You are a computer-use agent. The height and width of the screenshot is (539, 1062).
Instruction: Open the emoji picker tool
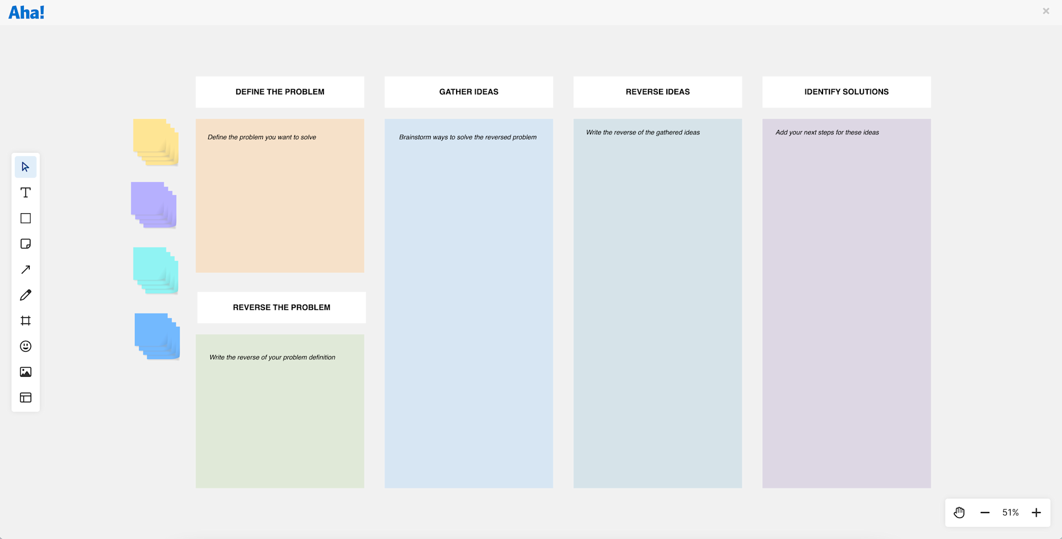pyautogui.click(x=25, y=346)
